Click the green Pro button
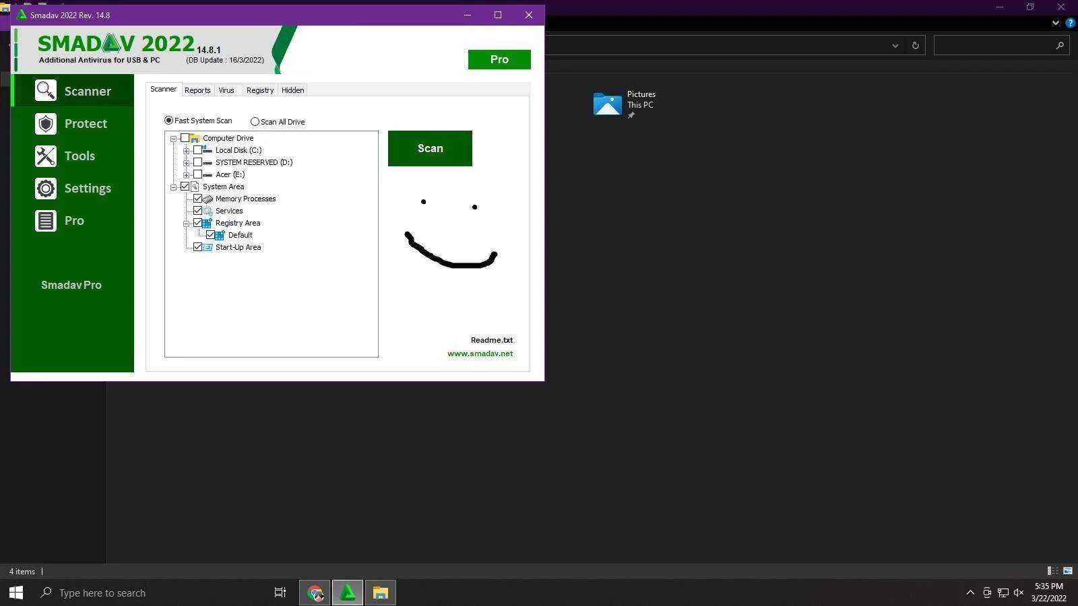1078x606 pixels. click(x=499, y=59)
